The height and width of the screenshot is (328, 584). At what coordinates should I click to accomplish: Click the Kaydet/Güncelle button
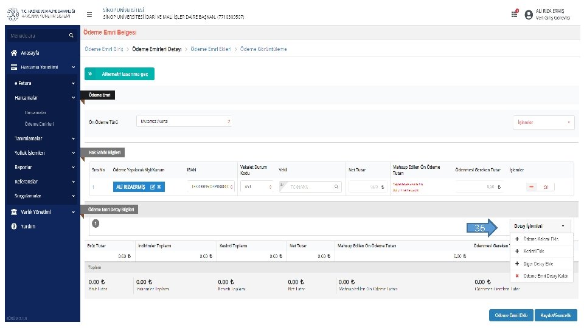tap(555, 315)
